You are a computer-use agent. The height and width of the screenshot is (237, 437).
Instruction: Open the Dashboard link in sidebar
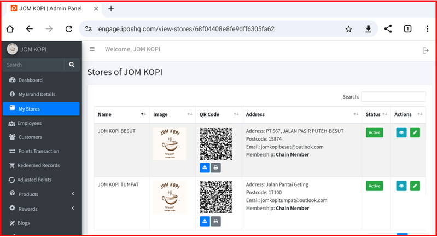click(30, 80)
